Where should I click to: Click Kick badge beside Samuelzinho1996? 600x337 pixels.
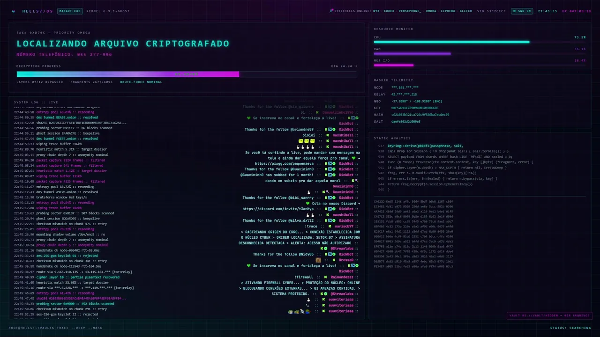pyautogui.click(x=317, y=112)
